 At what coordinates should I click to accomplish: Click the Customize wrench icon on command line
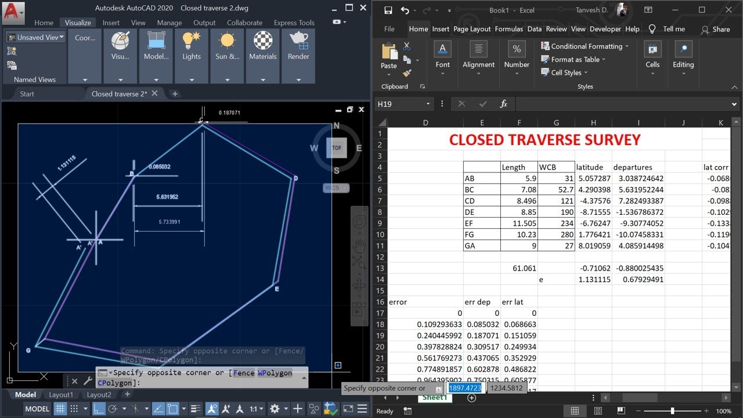[x=88, y=381]
